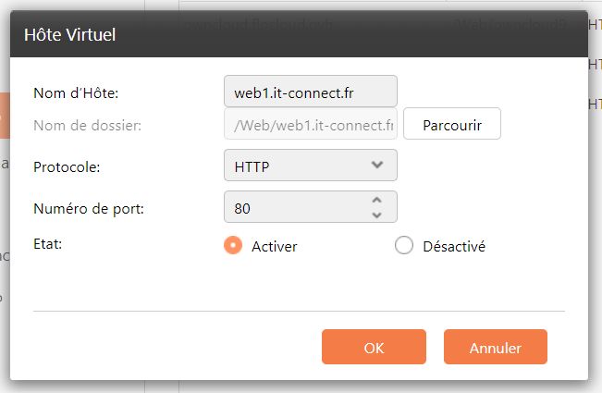Click the "Numéro de port:" label
This screenshot has height=393, width=602.
(88, 208)
